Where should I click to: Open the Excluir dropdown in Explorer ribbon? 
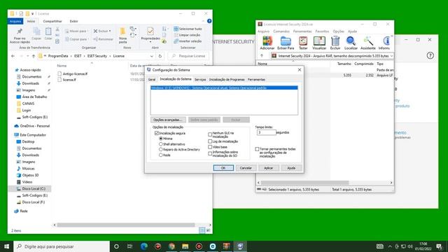click(110, 31)
